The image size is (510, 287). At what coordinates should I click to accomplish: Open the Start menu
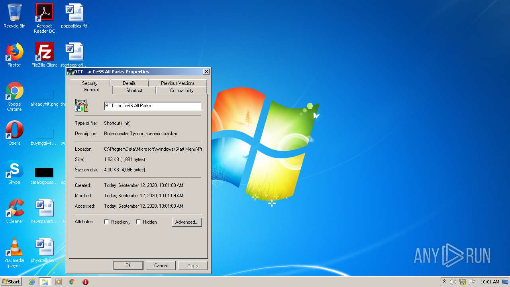point(11,282)
